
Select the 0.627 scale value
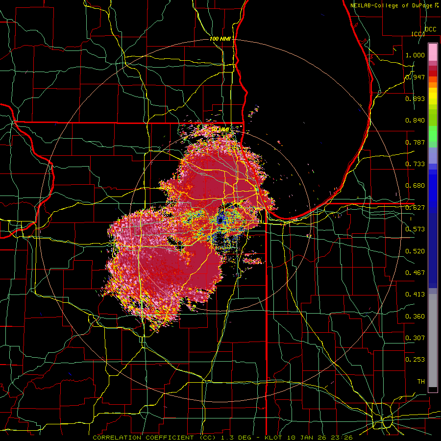point(415,208)
